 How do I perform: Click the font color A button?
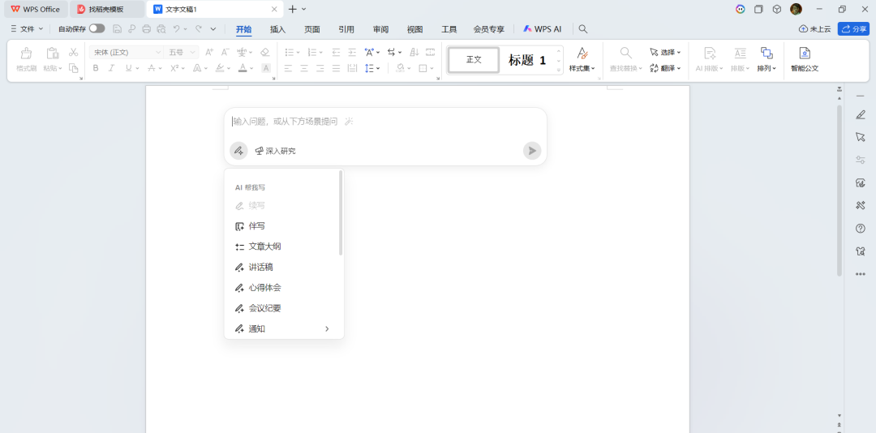click(242, 68)
